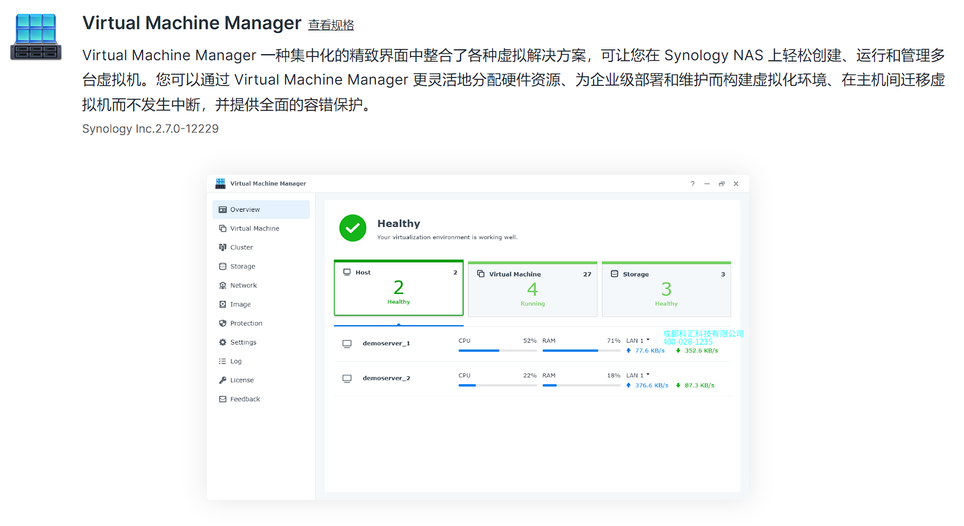Click the Cluster sidebar icon
964x526 pixels.
point(223,247)
